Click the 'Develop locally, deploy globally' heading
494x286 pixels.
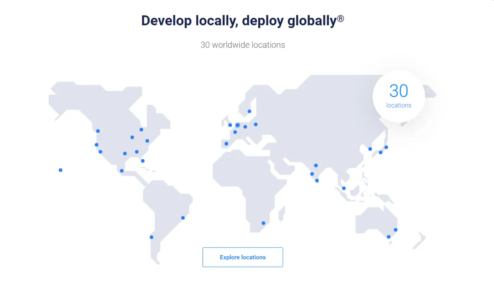pyautogui.click(x=242, y=21)
